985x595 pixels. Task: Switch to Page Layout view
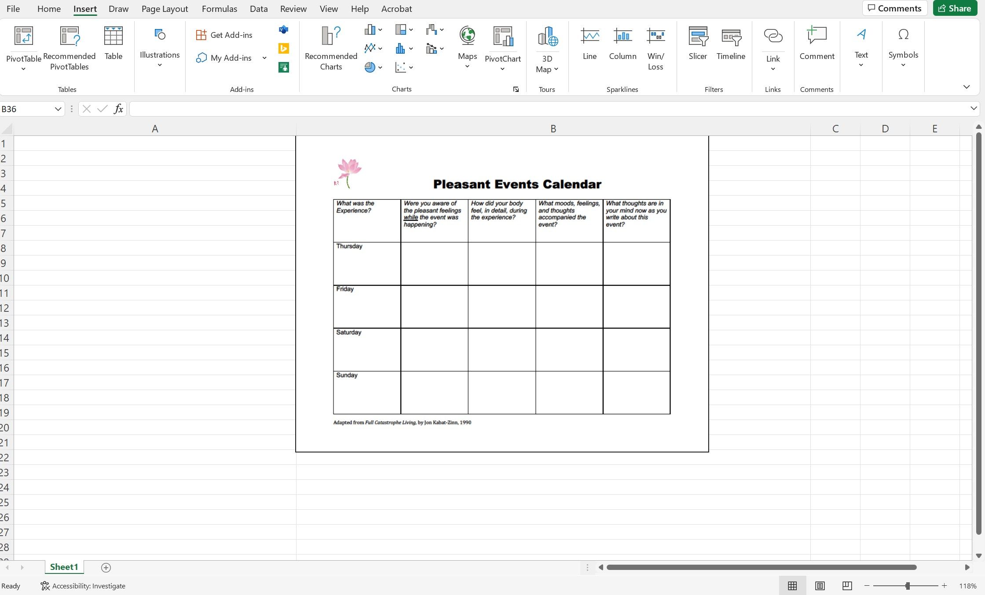(820, 586)
